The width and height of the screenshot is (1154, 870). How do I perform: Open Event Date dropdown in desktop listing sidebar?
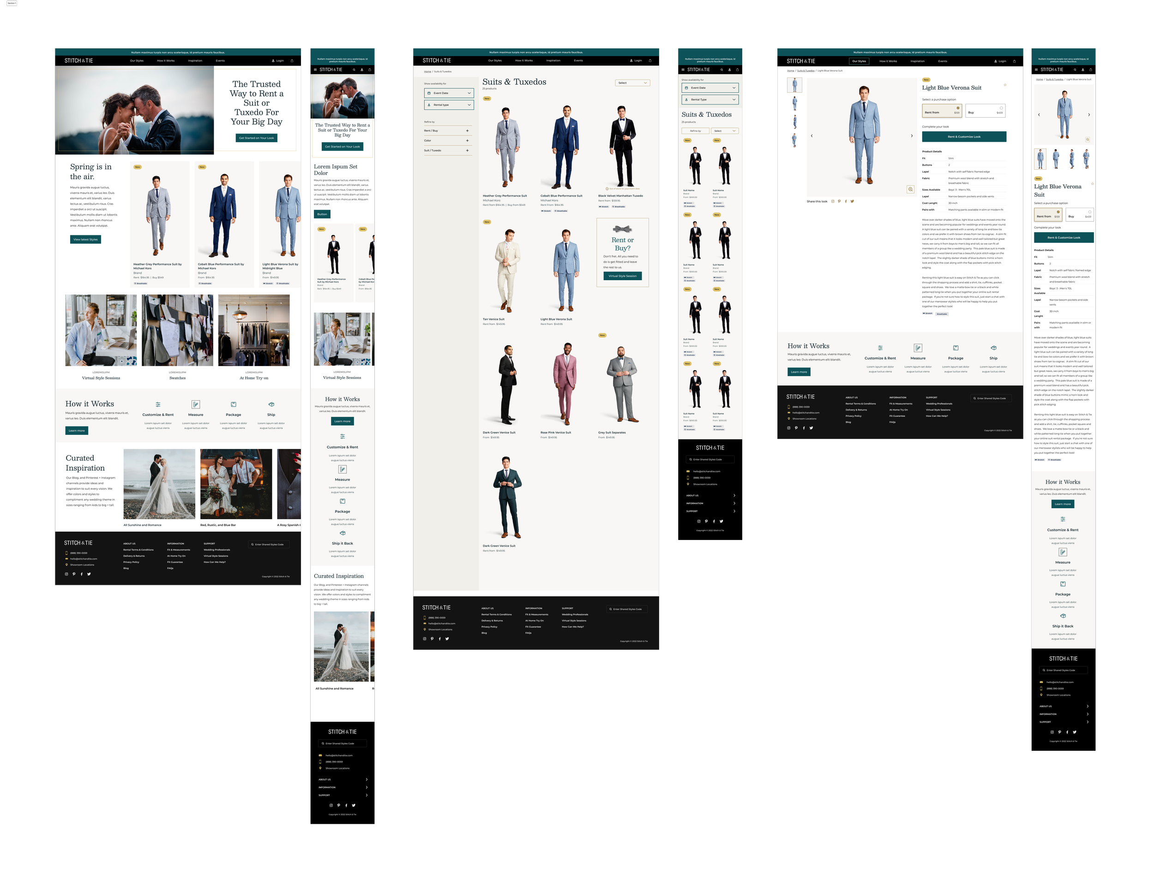[449, 93]
